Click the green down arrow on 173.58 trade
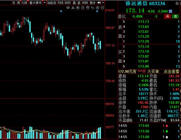This screenshot has height=140, width=181. [x=167, y=131]
